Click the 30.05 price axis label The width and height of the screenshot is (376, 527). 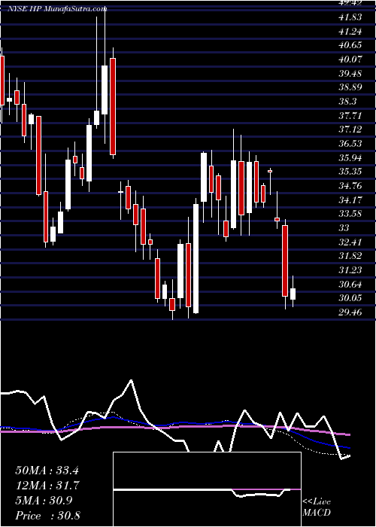350,298
